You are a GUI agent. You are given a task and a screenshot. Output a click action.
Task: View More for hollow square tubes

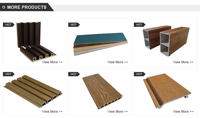click(183, 62)
